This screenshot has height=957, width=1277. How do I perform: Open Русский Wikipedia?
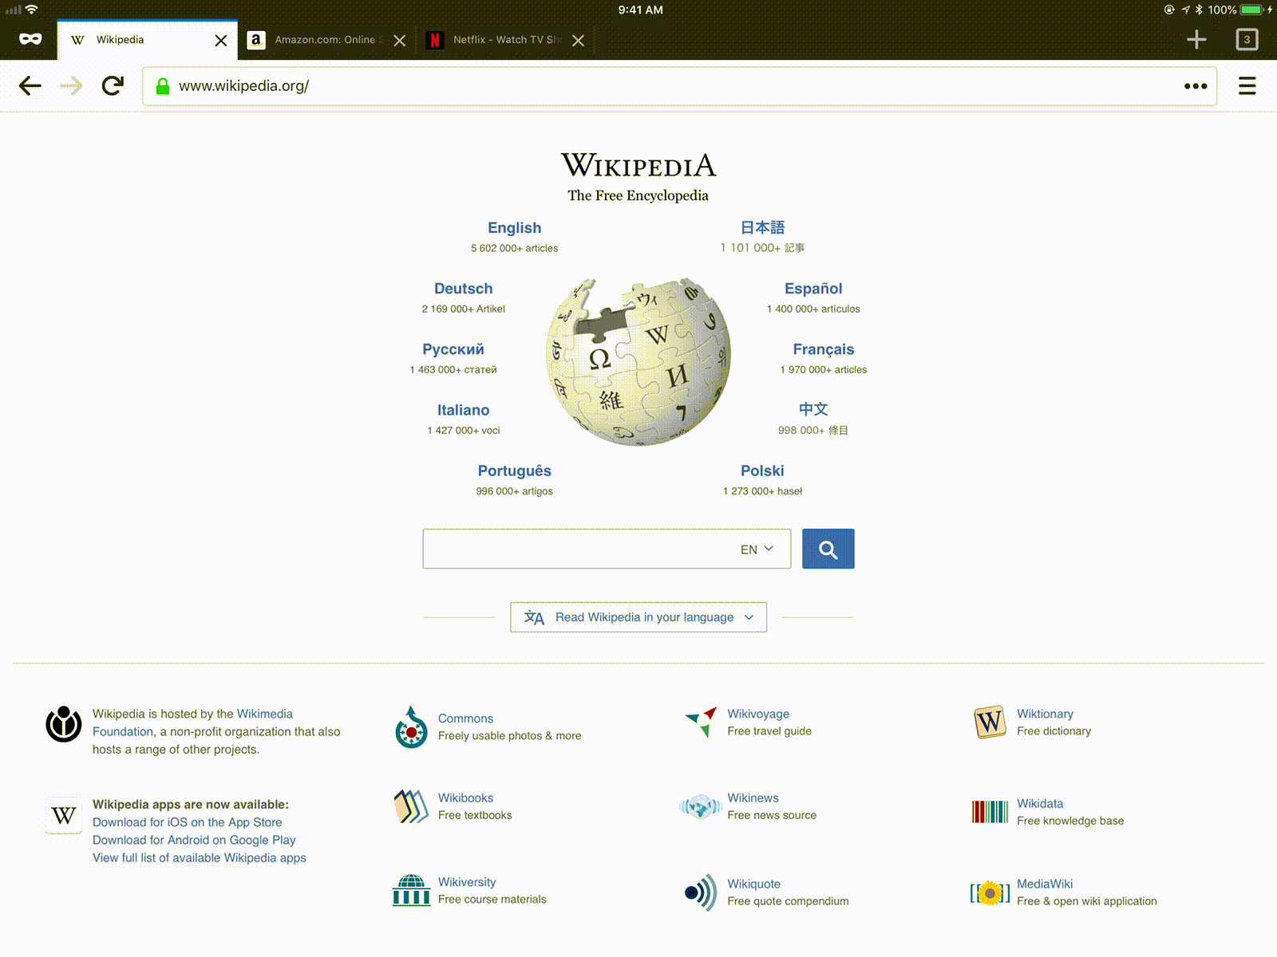point(453,349)
